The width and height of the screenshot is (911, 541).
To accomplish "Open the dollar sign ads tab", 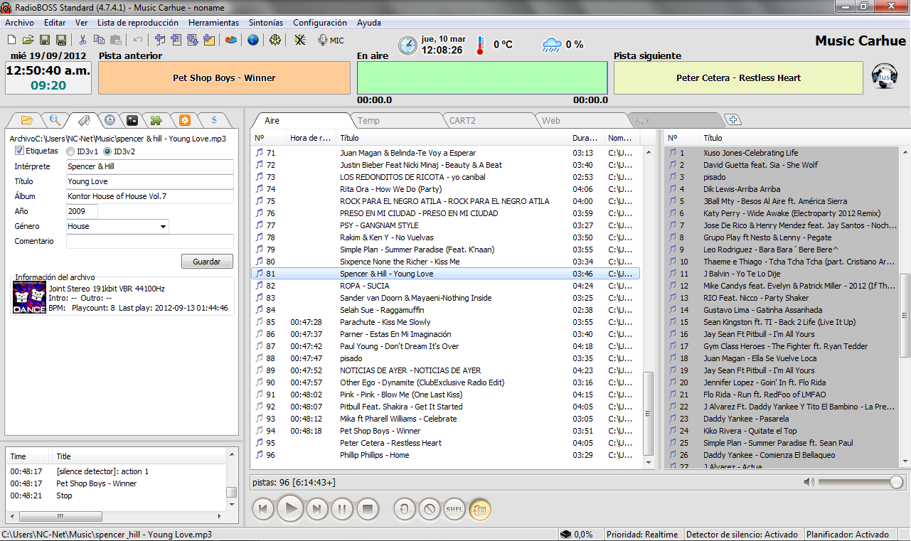I will (x=214, y=119).
